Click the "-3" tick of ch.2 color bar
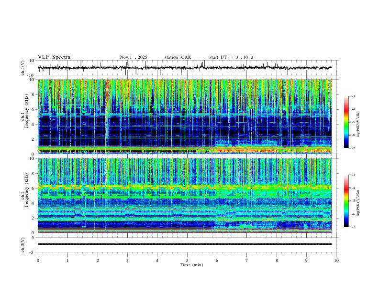 click(x=353, y=175)
